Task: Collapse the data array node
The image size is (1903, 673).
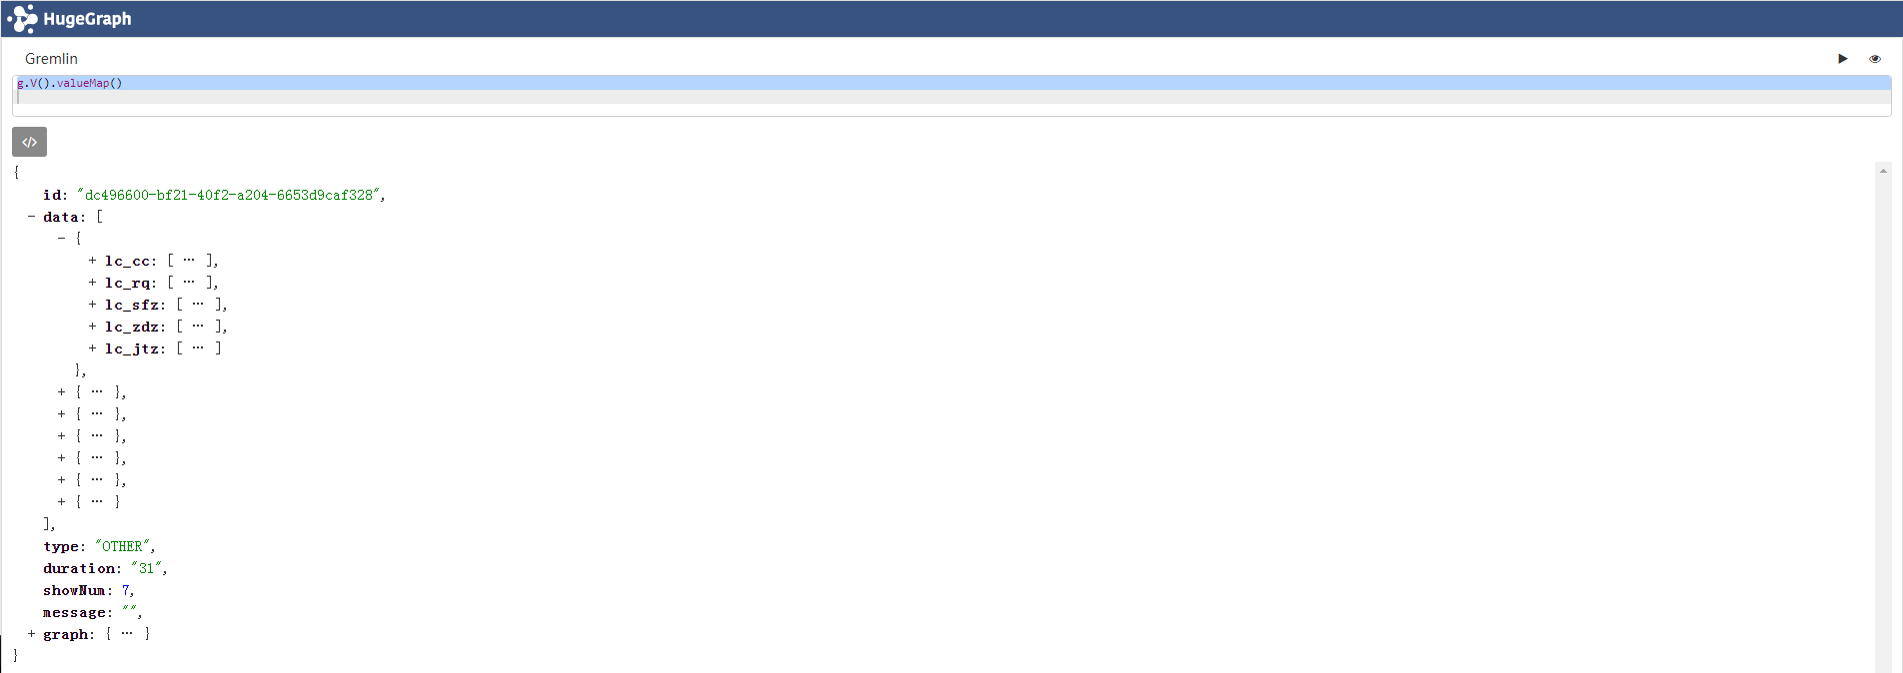Action: click(32, 217)
